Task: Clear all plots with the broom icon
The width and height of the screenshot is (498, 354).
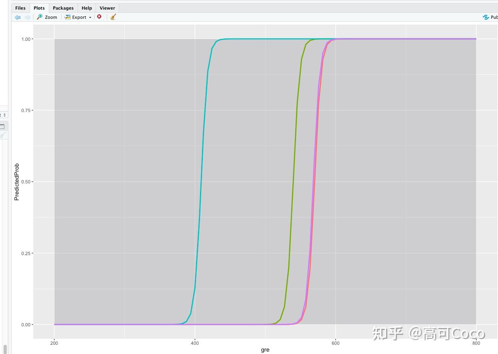Action: (113, 17)
